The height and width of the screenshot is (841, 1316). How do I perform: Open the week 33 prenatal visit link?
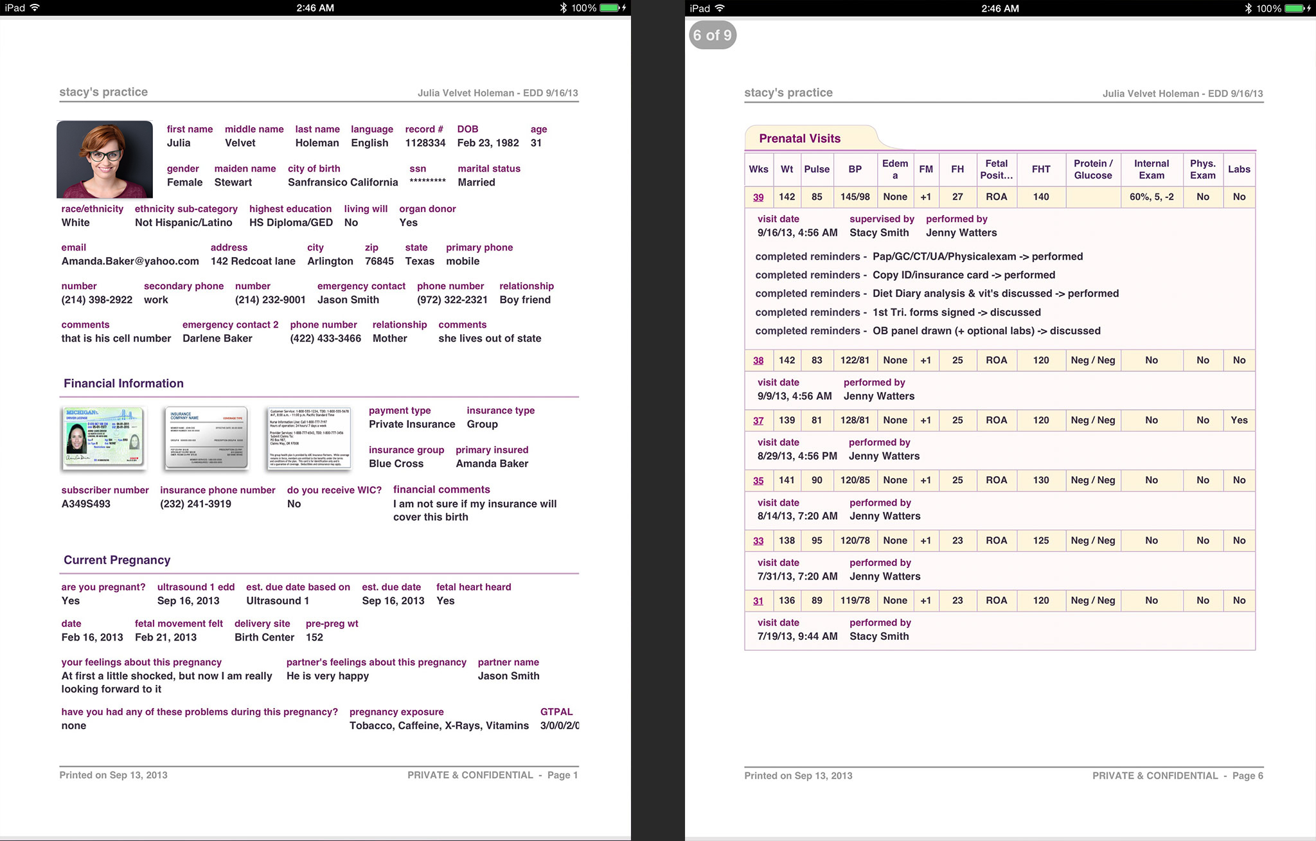758,541
